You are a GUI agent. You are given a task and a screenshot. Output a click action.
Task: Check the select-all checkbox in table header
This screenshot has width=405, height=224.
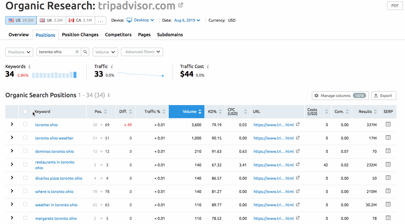pos(25,112)
